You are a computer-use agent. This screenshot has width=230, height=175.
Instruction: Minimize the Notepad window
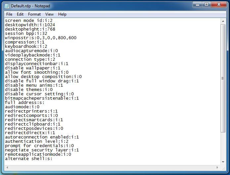tap(198, 4)
